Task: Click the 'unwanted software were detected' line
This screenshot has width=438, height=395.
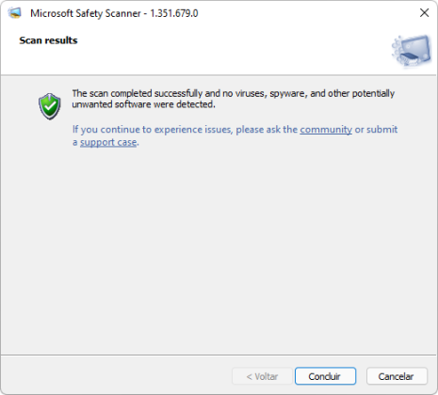Action: [x=143, y=104]
